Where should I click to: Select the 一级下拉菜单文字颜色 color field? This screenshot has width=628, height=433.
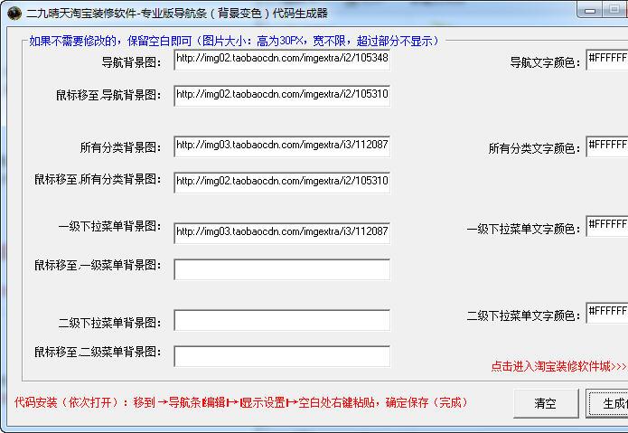click(607, 226)
